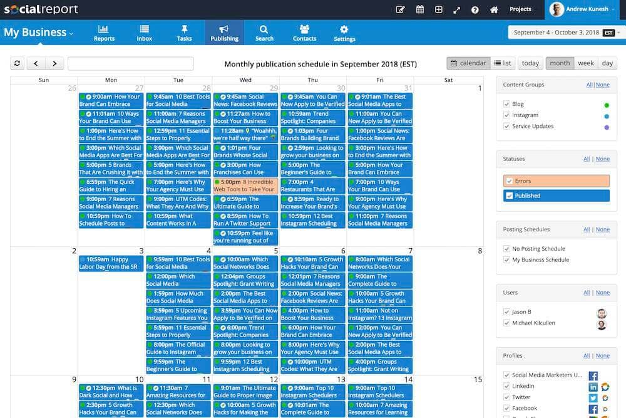Screen dimensions: 626x418
Task: Toggle the Jason B user checkbox
Action: coord(506,311)
